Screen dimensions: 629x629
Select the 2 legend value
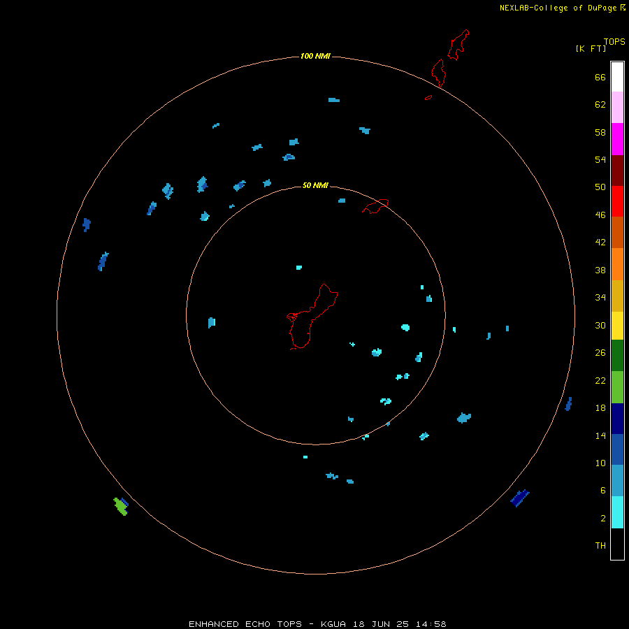[x=603, y=519]
